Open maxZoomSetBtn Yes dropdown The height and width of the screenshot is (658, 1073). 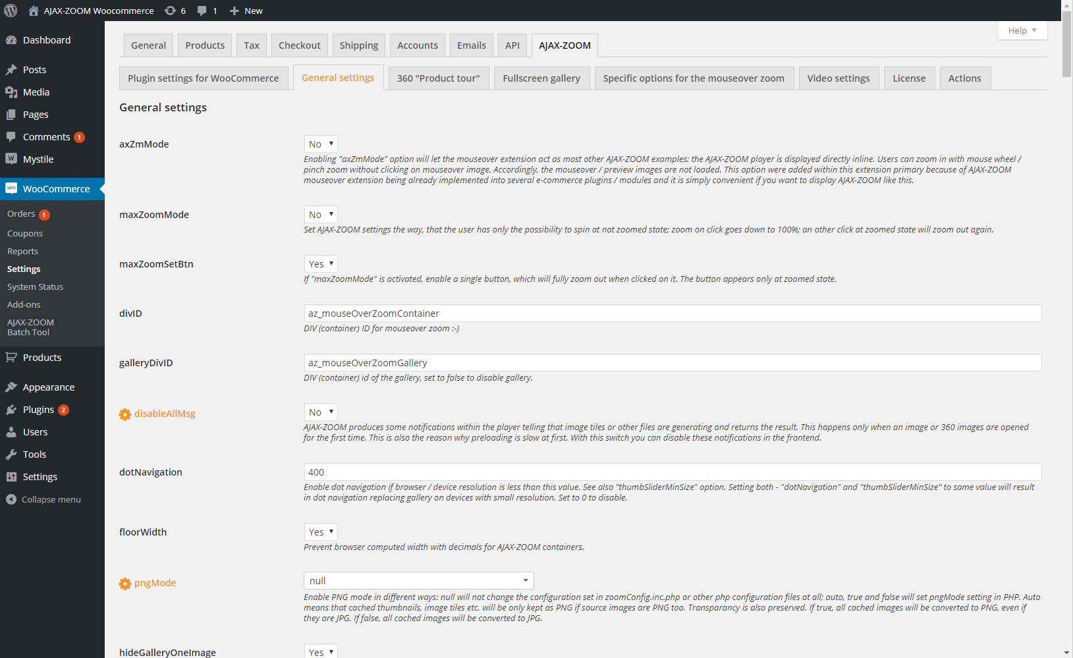[x=321, y=264]
